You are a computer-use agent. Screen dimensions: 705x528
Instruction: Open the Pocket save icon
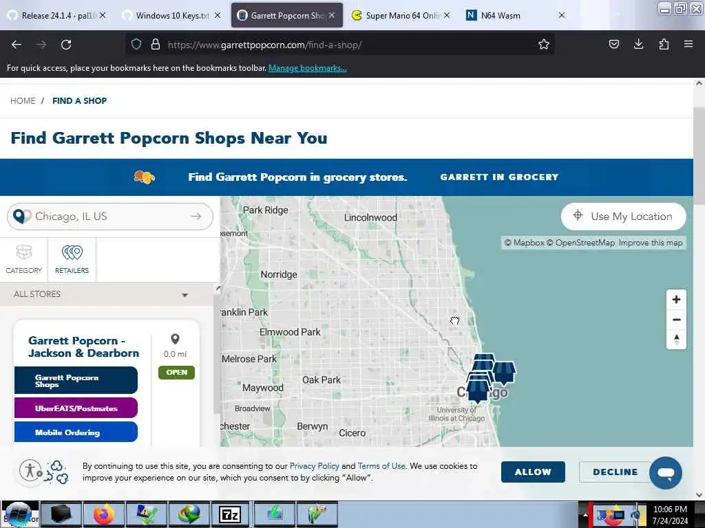613,44
